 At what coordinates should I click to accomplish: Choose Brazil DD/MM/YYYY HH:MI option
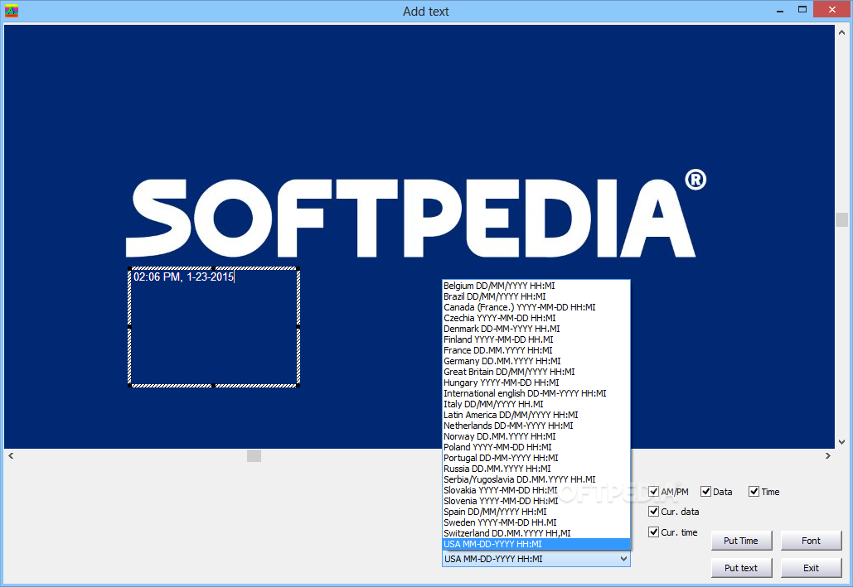(536, 296)
